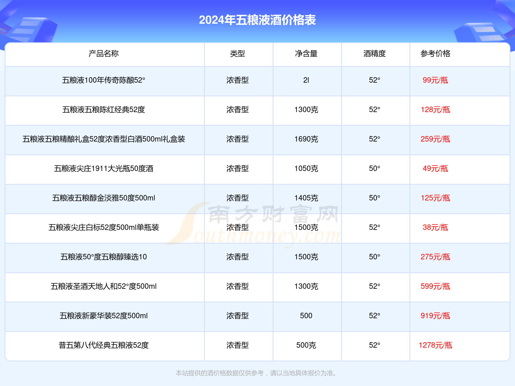The width and height of the screenshot is (515, 386).
Task: Click the price 99元/瓶
Action: [435, 80]
